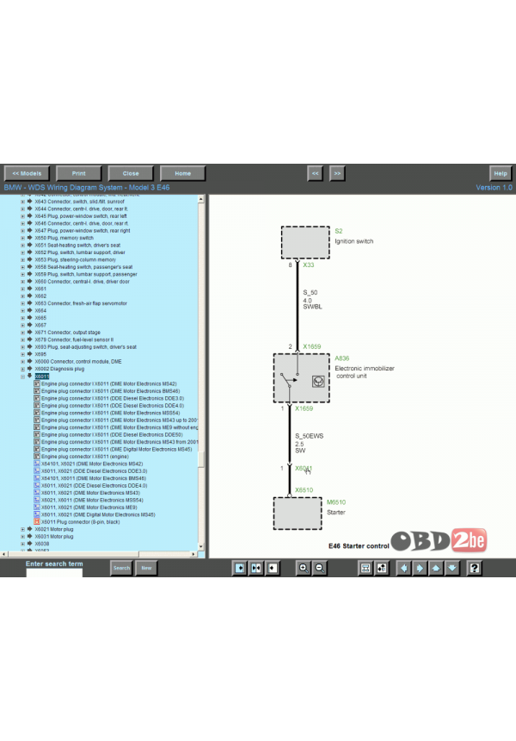Viewport: 516px width, 741px height.
Task: Click red H icon for X6011 Plug connector
Action: pyautogui.click(x=37, y=522)
